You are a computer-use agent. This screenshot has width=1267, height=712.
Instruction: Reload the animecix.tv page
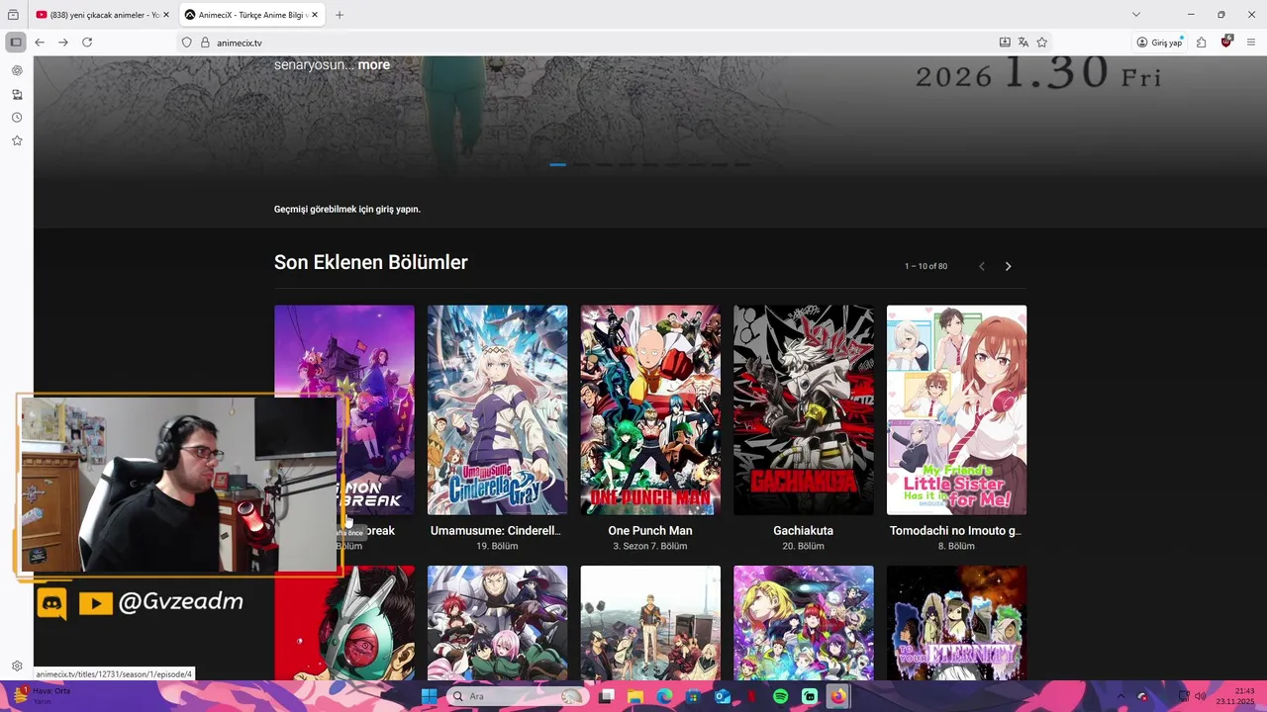tap(87, 43)
